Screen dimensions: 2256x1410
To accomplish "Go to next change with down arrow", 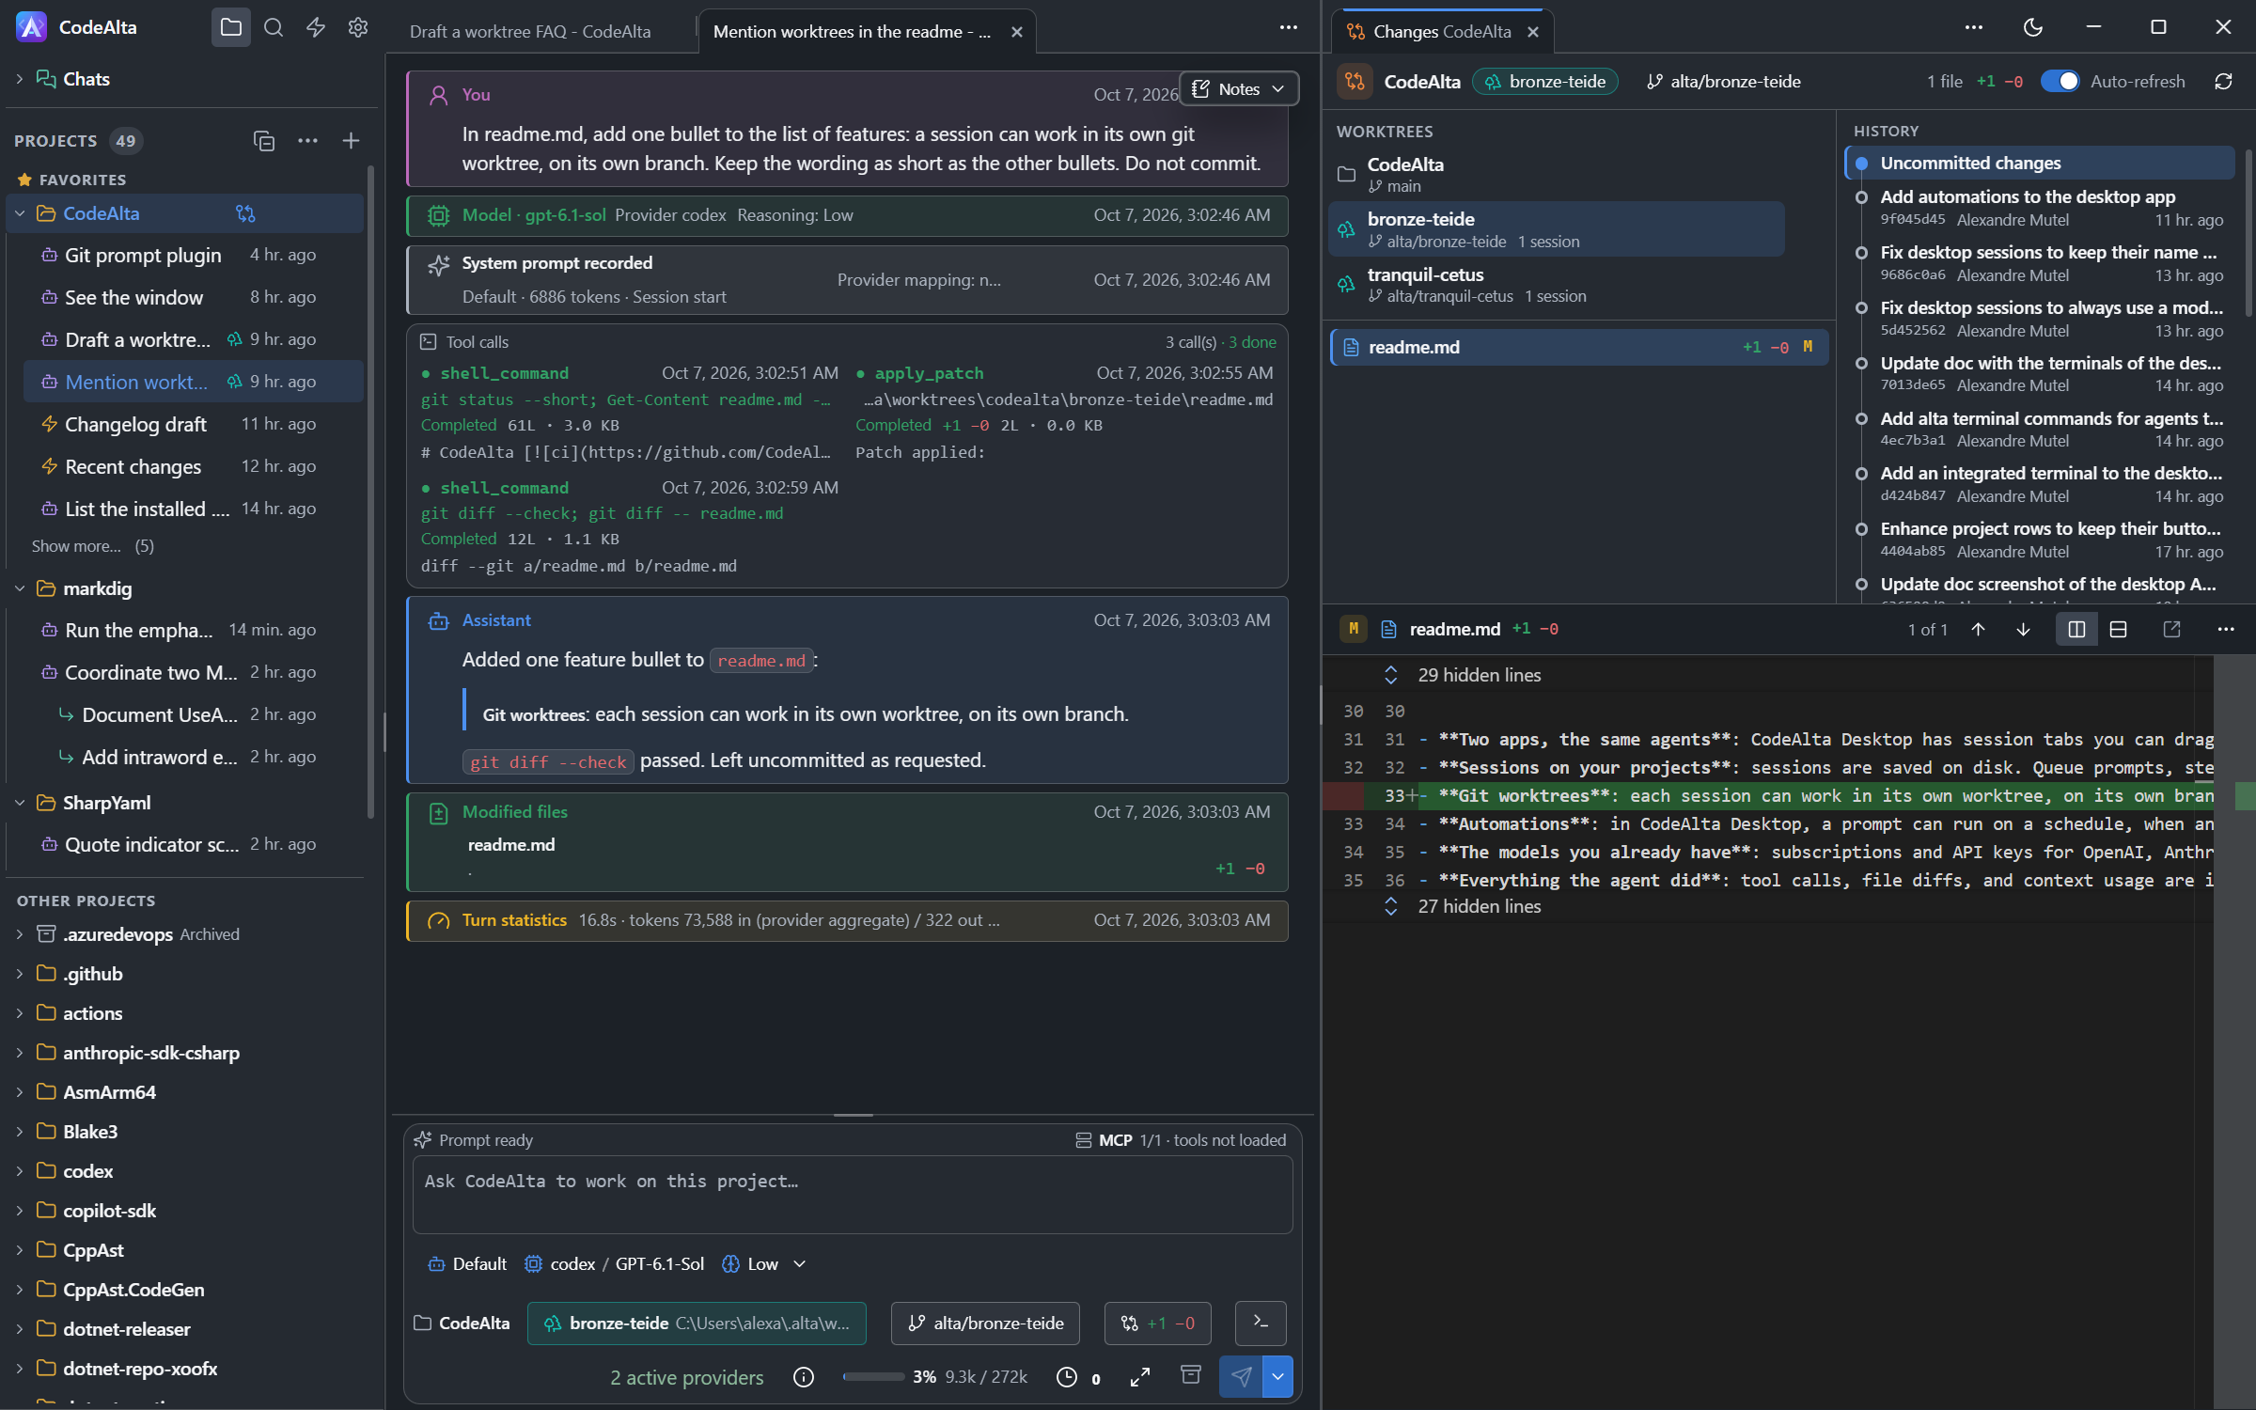I will pos(2023,629).
